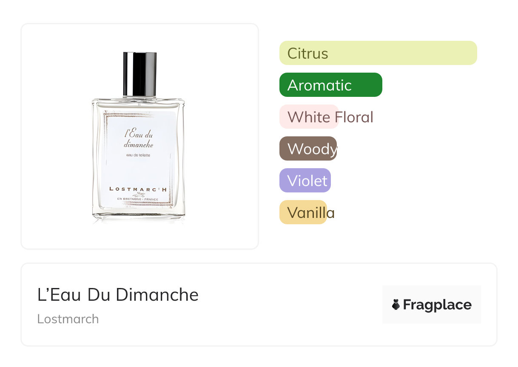Click the bottle neck below the cap

(x=140, y=97)
